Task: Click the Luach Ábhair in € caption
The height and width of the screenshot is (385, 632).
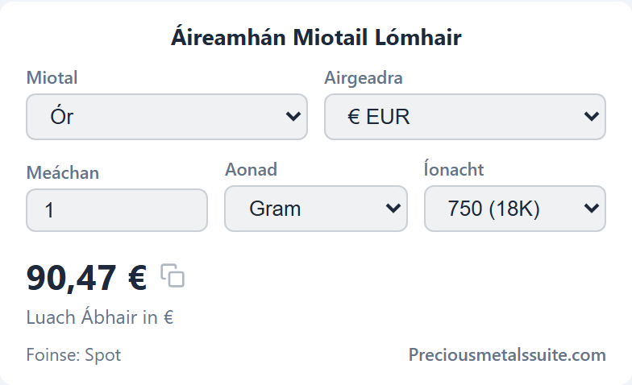Action: [x=100, y=317]
